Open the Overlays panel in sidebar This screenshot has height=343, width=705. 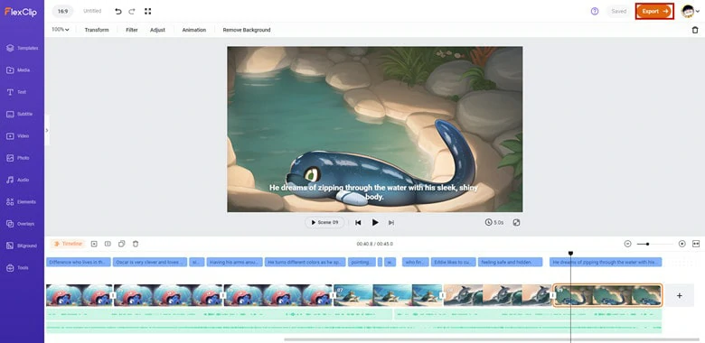[20, 224]
